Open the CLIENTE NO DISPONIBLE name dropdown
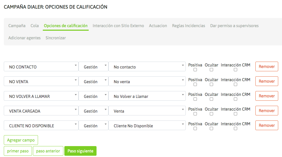This screenshot has width=282, height=157. pyautogui.click(x=41, y=126)
